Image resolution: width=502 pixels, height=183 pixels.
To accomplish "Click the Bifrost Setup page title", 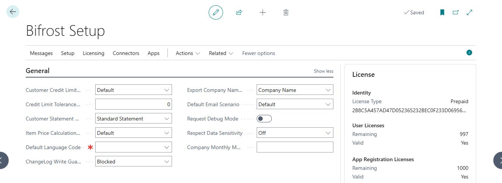I will (x=65, y=31).
